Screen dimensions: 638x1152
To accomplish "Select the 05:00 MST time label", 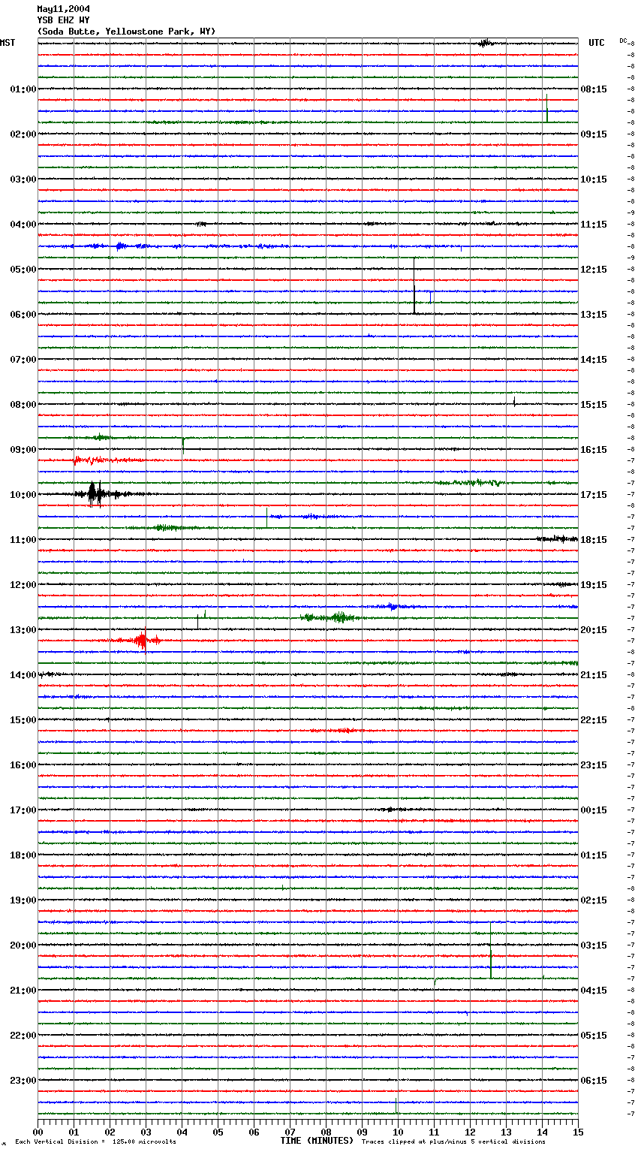I will click(x=23, y=270).
